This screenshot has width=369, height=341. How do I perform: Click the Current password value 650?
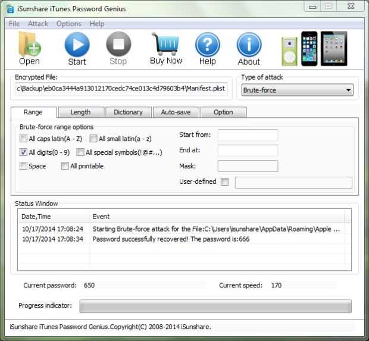click(x=89, y=285)
